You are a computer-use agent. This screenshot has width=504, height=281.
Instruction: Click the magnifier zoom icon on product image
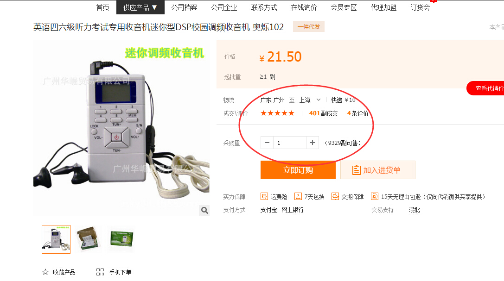pos(204,211)
